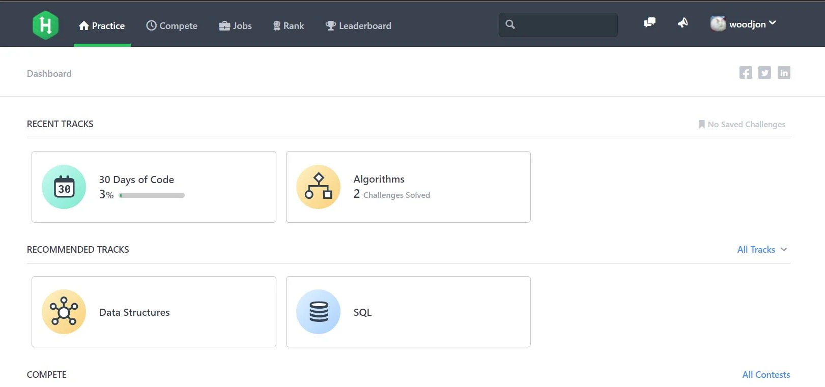Share dashboard on Facebook
This screenshot has width=825, height=387.
pyautogui.click(x=746, y=73)
